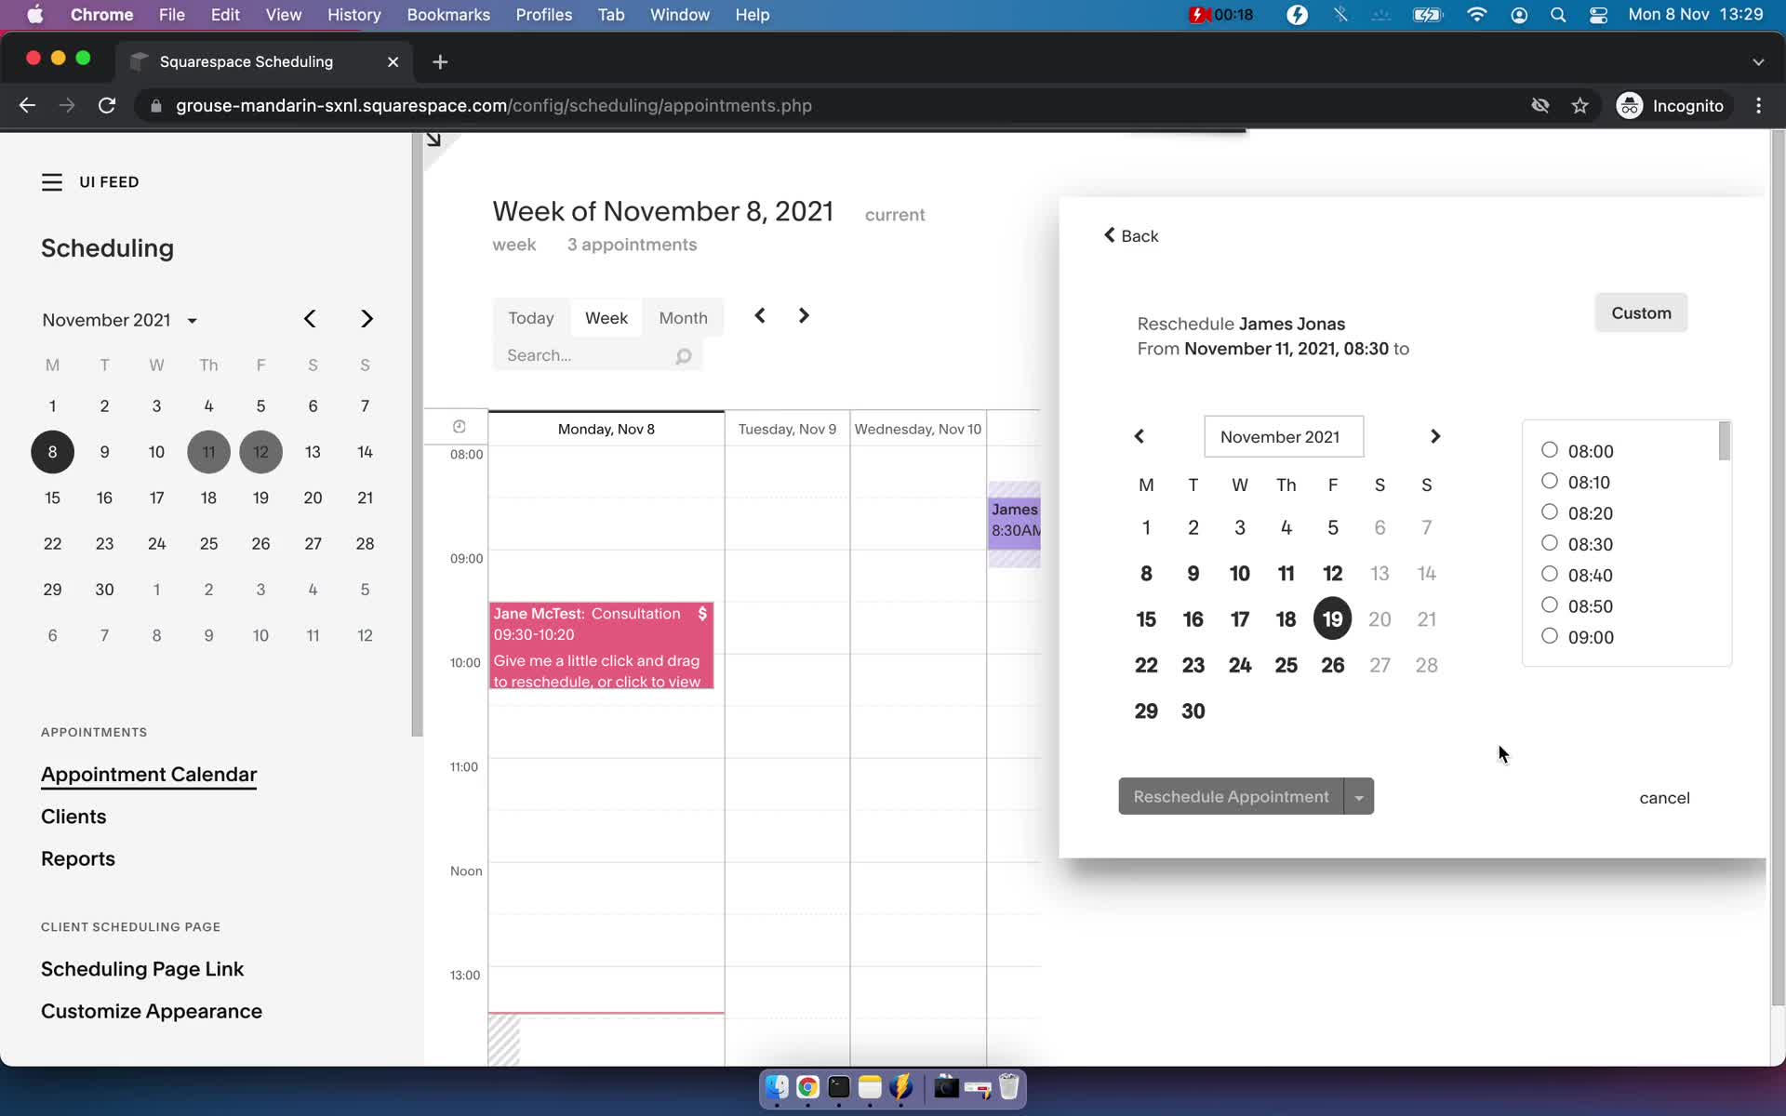The height and width of the screenshot is (1116, 1786).
Task: Open Wi-Fi menu in menu bar
Action: 1476,15
